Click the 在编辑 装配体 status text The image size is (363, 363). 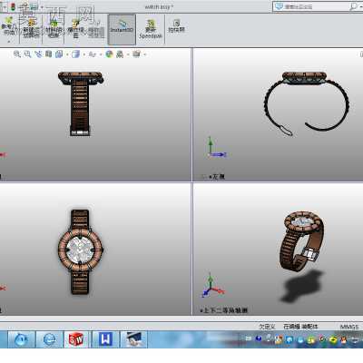coord(300,327)
